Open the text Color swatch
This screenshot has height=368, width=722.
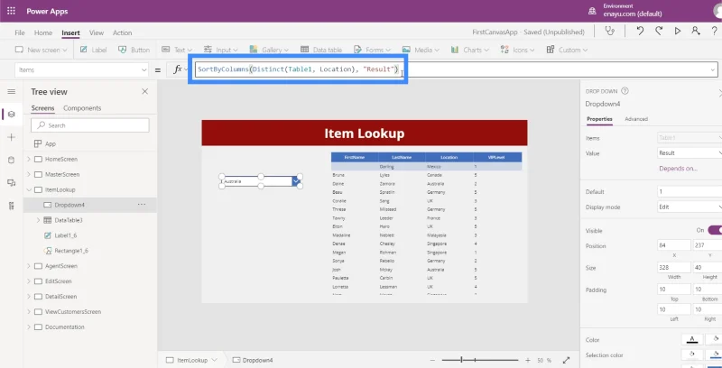pyautogui.click(x=691, y=340)
